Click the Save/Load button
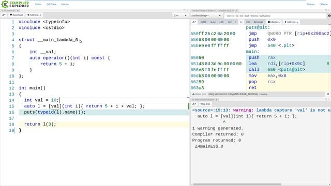 tap(16, 15)
